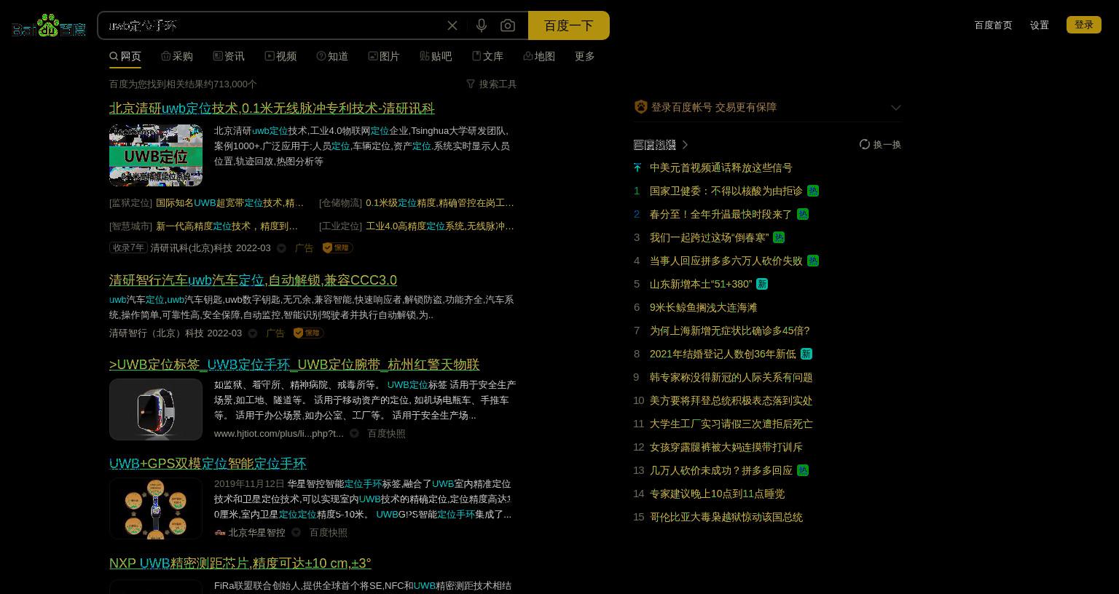1119x594 pixels.
Task: Open 我们一起跨过这场"倒春寒"
Action: [x=710, y=238]
